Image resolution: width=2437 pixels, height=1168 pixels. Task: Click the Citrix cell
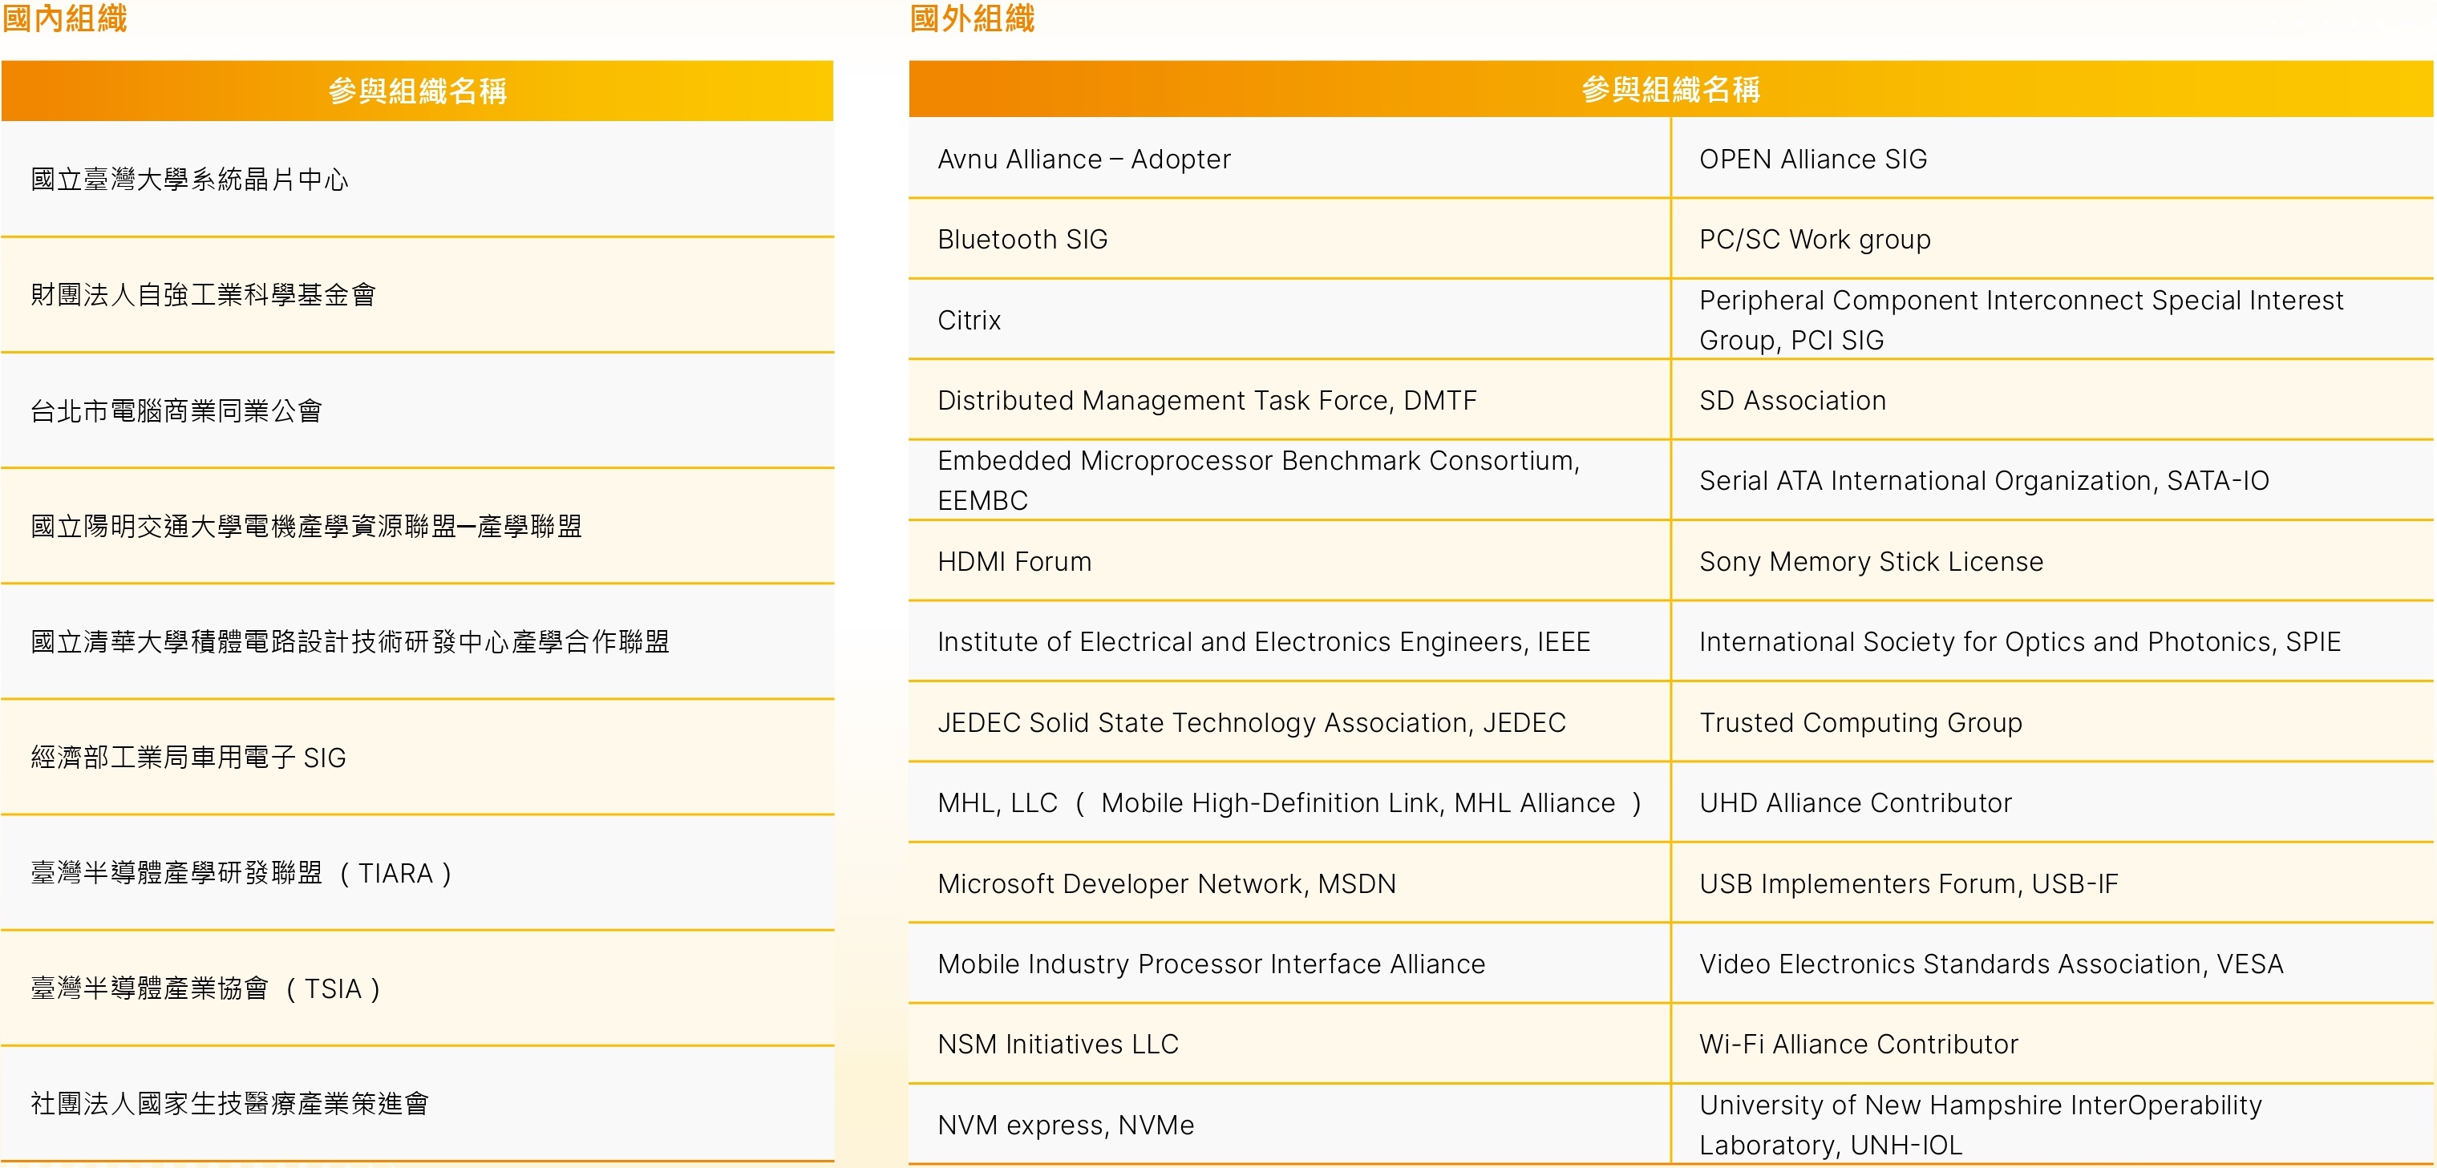(x=1289, y=320)
